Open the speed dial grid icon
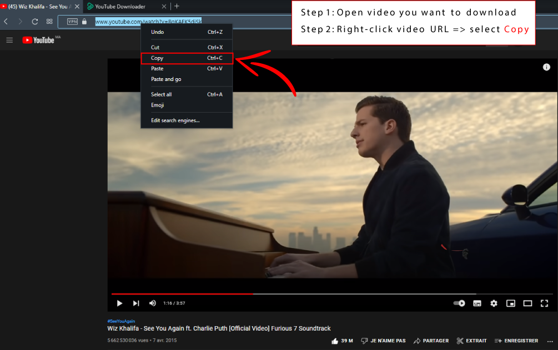 coord(49,21)
